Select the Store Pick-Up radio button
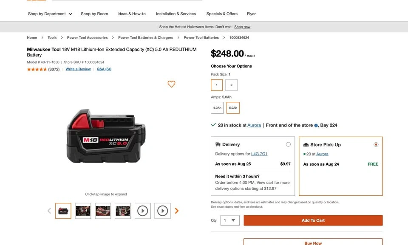This screenshot has width=408, height=245. [376, 144]
